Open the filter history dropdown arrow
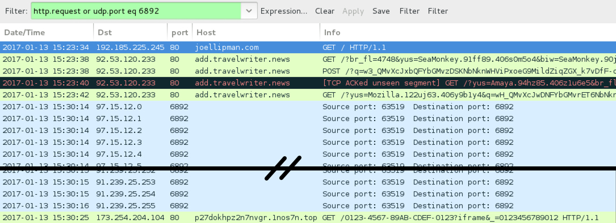 tap(249, 11)
